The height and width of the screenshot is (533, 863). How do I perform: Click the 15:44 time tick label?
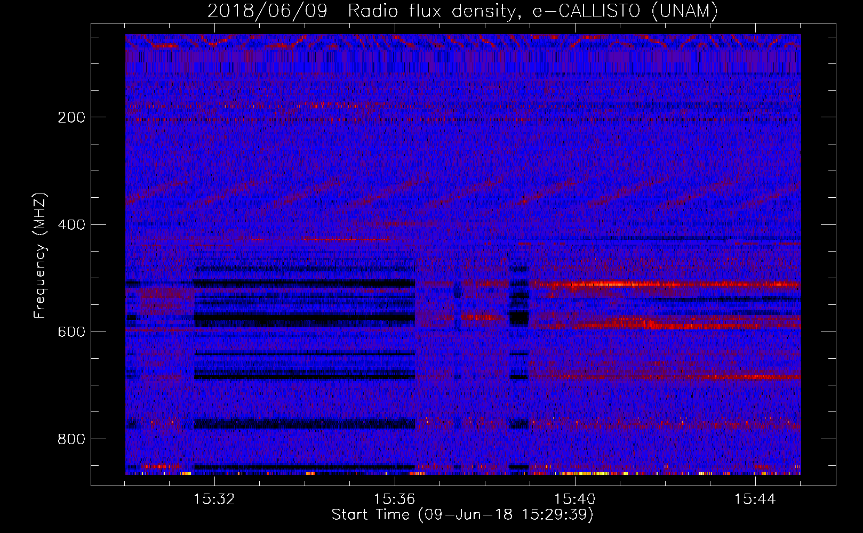click(755, 499)
